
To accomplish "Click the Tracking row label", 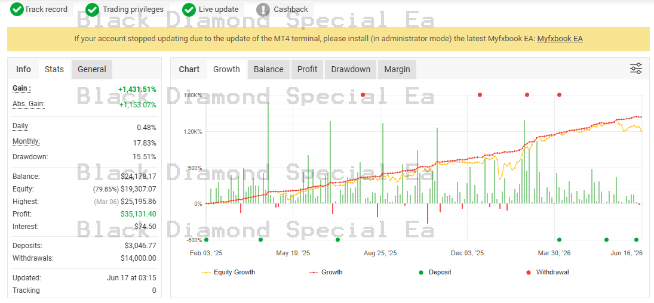I will pos(26,290).
